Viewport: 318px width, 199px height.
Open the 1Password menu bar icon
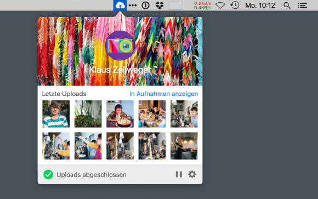click(x=145, y=5)
